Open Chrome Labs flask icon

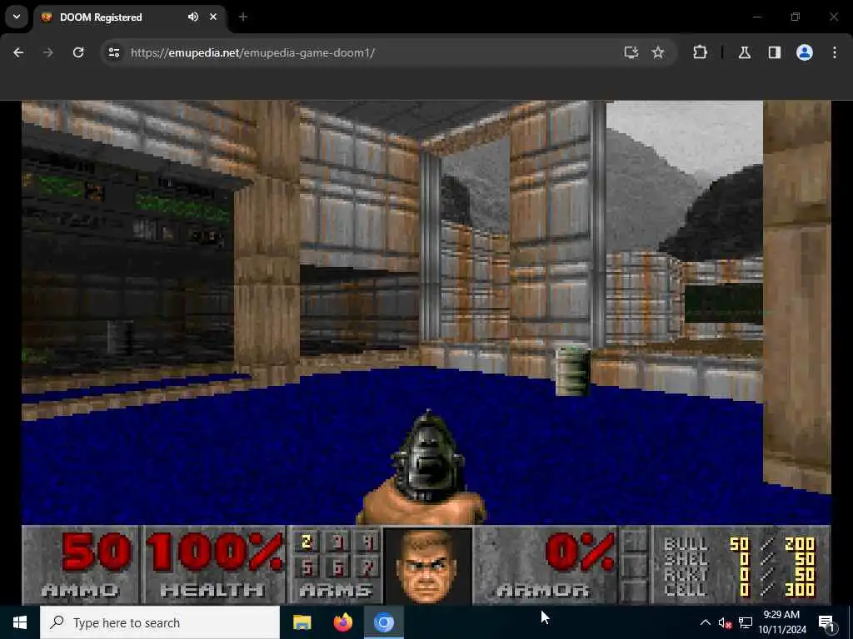[x=745, y=52]
